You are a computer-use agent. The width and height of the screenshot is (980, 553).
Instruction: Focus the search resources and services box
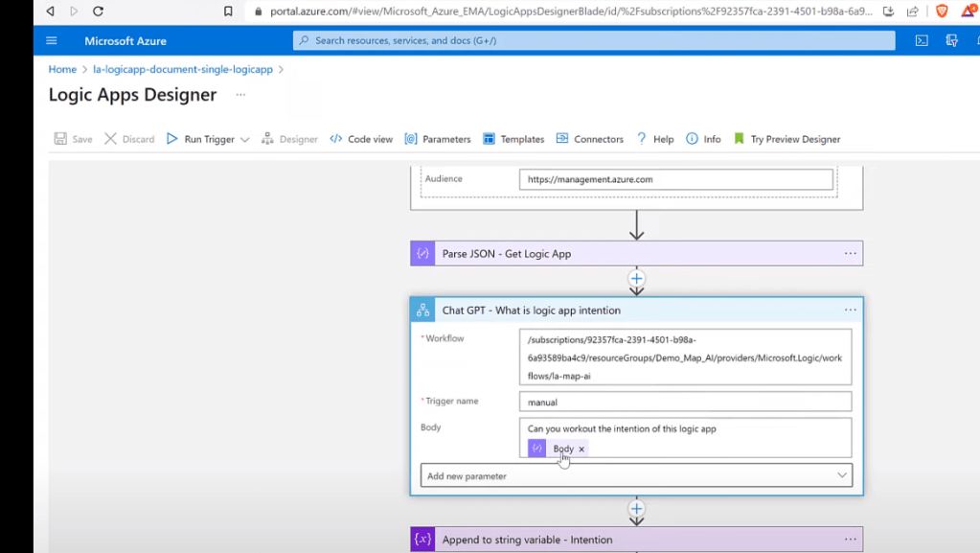pos(594,40)
